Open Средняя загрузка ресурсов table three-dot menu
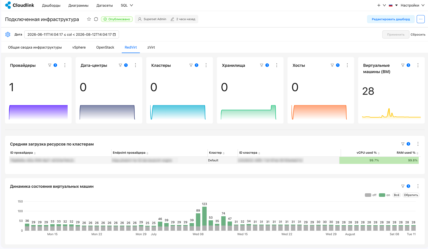Viewport: 428px width, 249px height. tap(418, 144)
